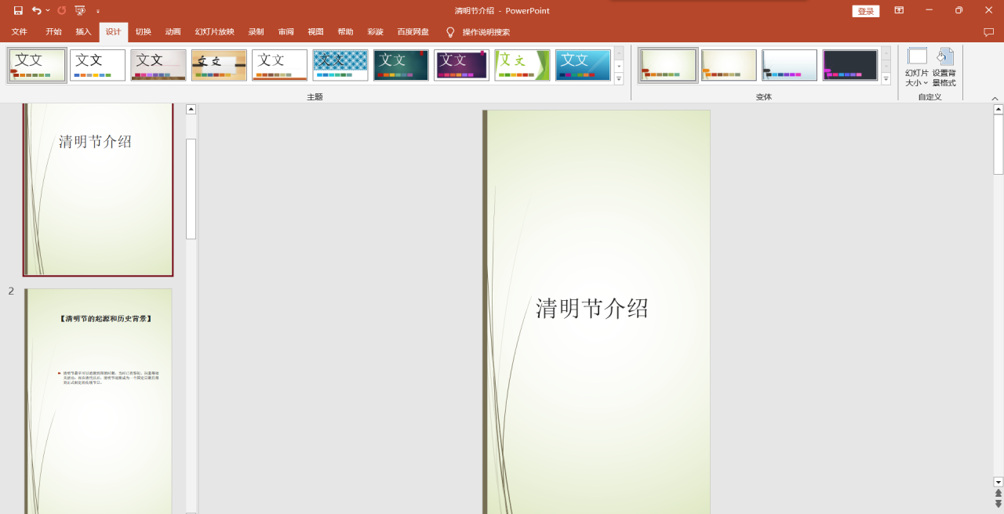Collapse the ribbon with the chevron

coord(995,98)
